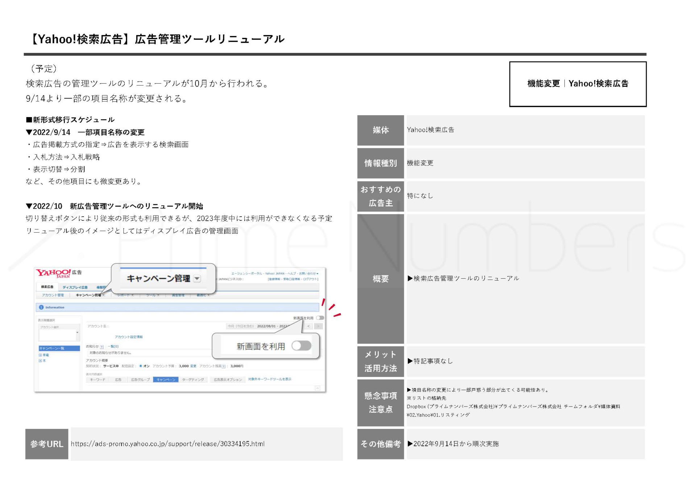
Task: Go to next date range arrow
Action: [318, 326]
